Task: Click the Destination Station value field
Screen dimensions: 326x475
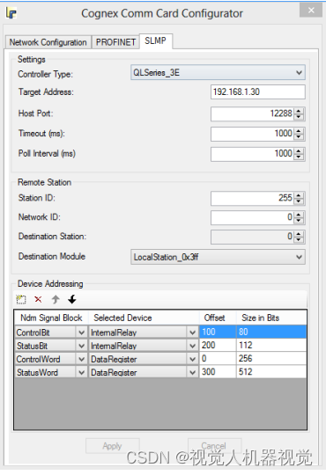Action: click(x=253, y=237)
